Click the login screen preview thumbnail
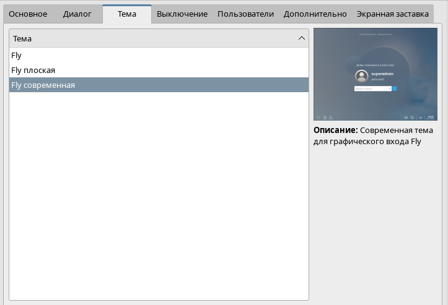Screen dimensions: 448x305 tap(376, 74)
